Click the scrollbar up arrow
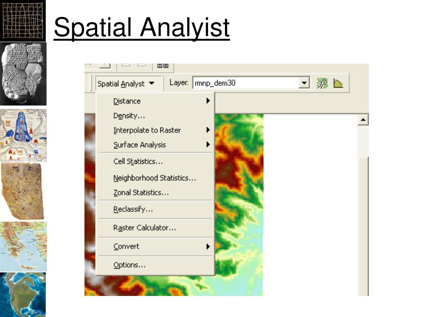 point(363,120)
